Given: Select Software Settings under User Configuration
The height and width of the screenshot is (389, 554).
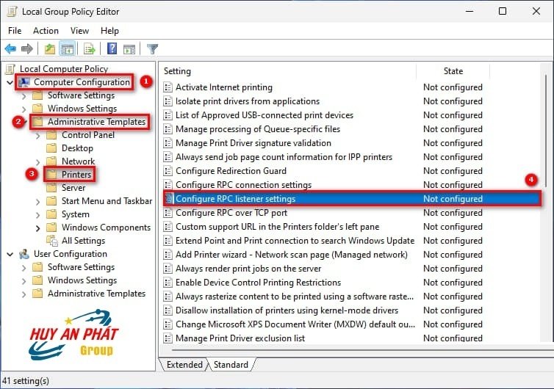Looking at the screenshot, I should coord(82,267).
